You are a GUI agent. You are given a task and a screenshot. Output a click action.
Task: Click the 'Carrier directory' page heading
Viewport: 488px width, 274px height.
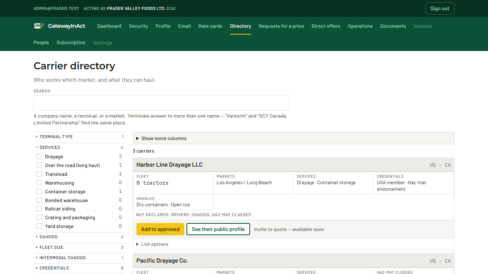74,66
